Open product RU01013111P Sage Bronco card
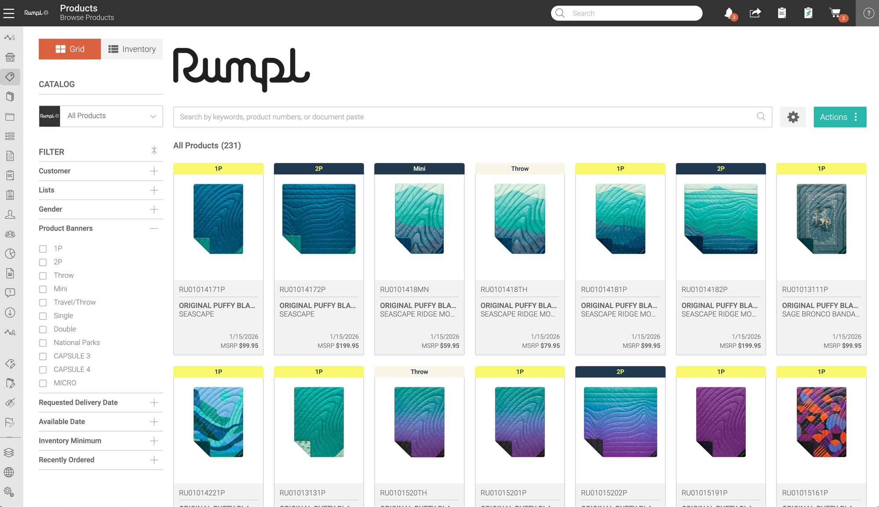The height and width of the screenshot is (507, 879). point(821,259)
